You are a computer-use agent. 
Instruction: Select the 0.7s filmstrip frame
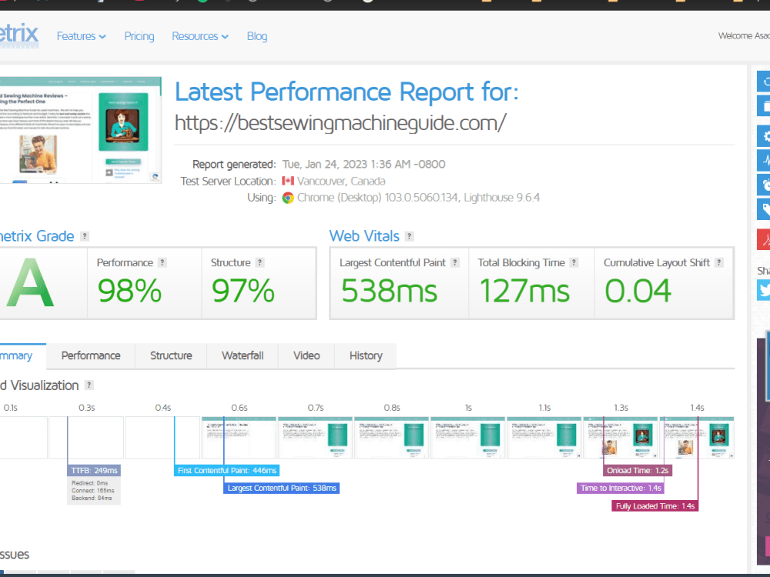pos(315,438)
